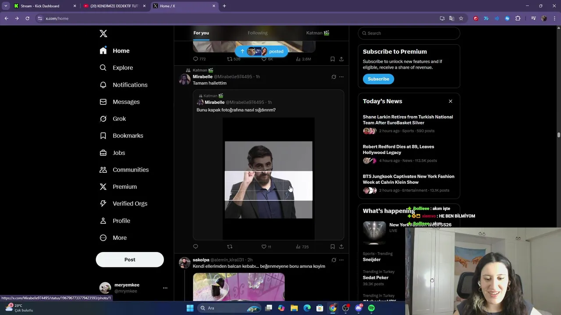Open Robert Redford Dies at 89 story

coord(409,154)
